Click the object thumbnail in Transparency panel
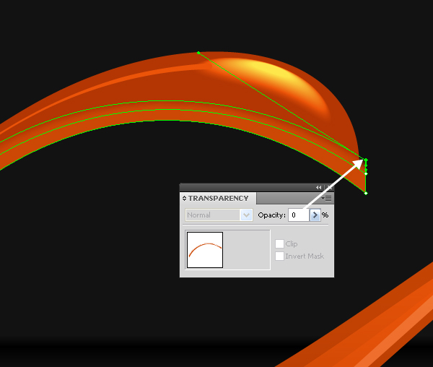The image size is (433, 367). pyautogui.click(x=205, y=250)
